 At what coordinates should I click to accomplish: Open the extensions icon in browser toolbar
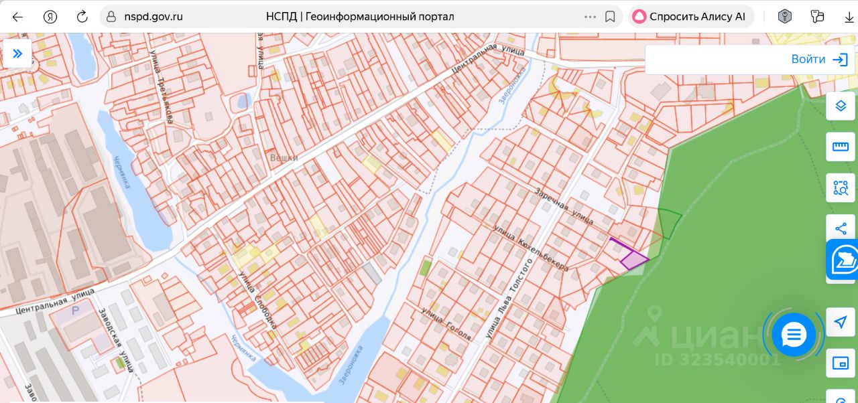(x=817, y=17)
